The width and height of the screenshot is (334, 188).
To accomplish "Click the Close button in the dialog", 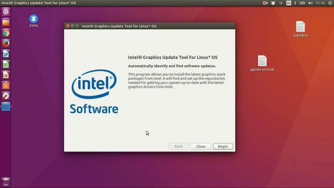I will click(x=200, y=146).
